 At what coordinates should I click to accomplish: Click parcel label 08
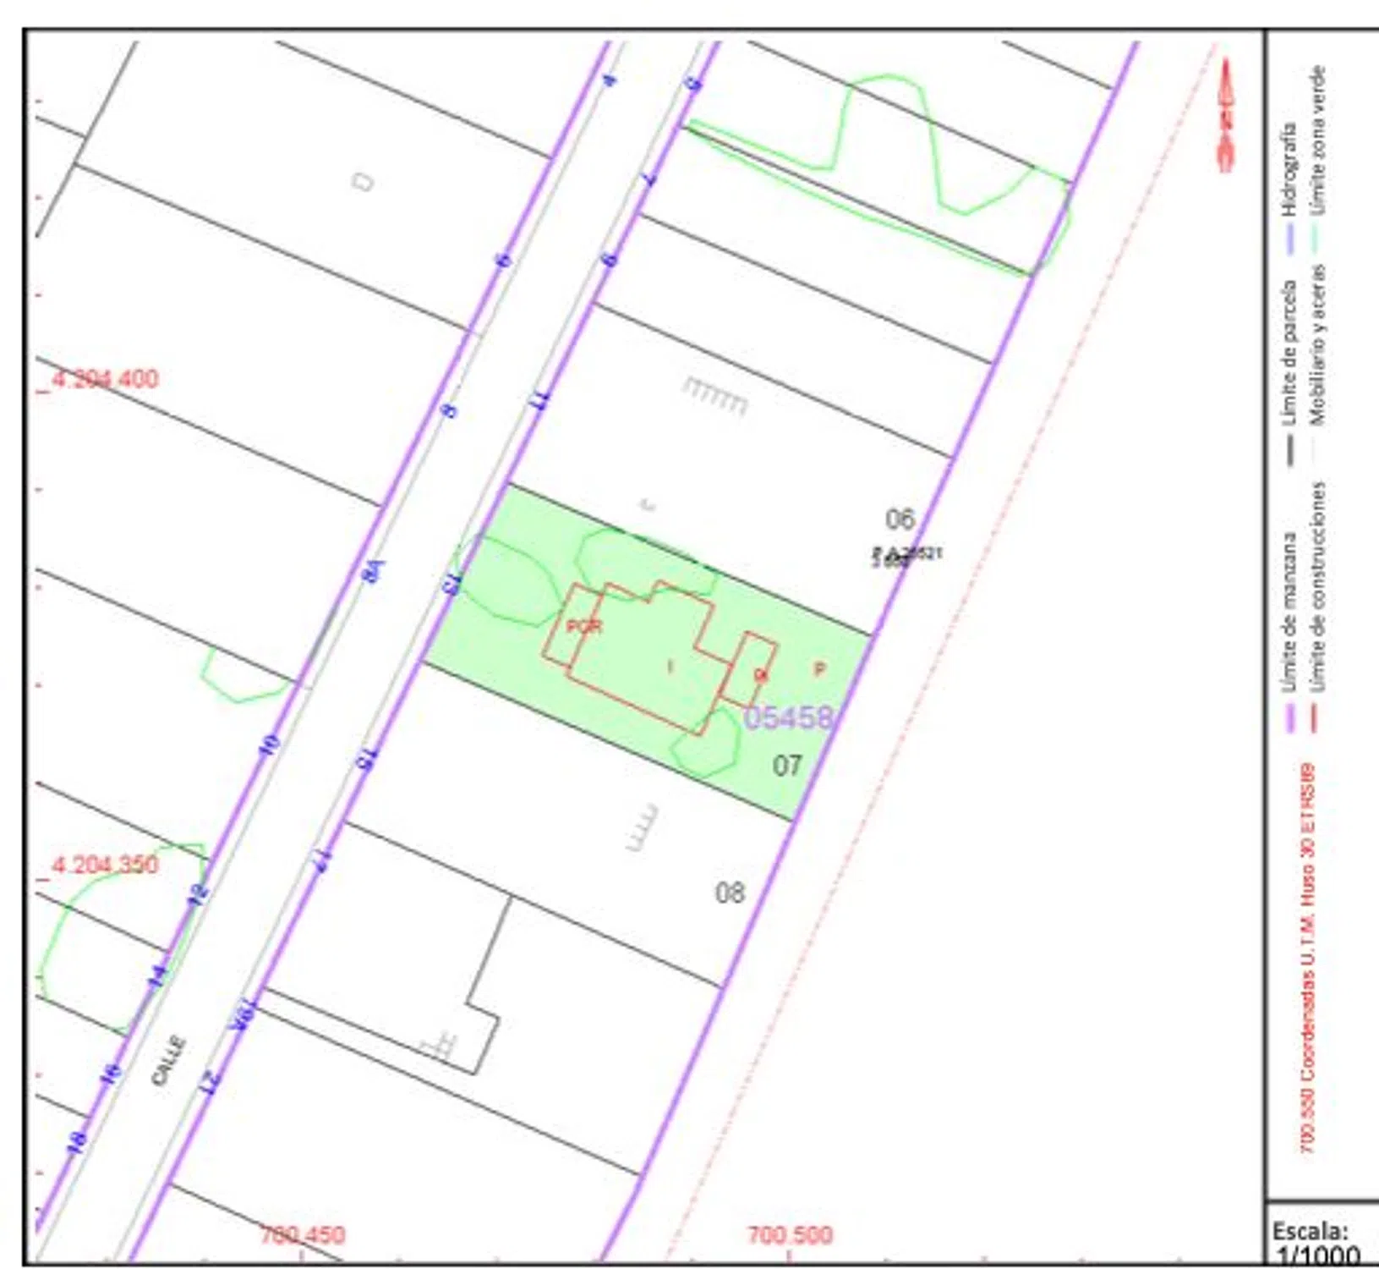click(730, 893)
